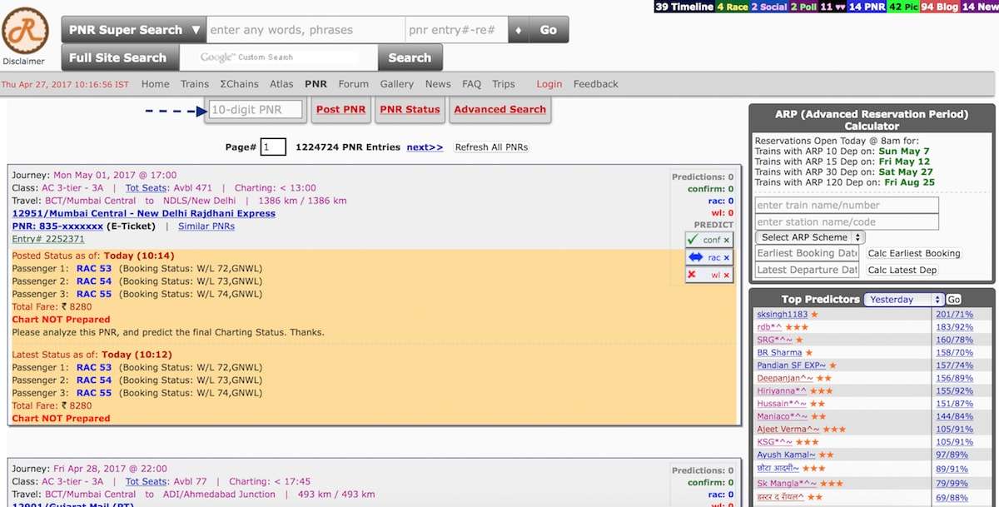Image resolution: width=999 pixels, height=507 pixels.
Task: Focus the pnr entry#-re# field
Action: pyautogui.click(x=457, y=30)
